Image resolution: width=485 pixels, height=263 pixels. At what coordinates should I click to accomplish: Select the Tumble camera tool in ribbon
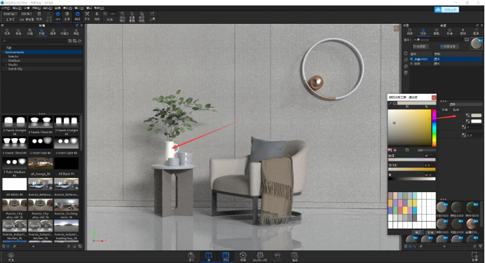(77, 16)
